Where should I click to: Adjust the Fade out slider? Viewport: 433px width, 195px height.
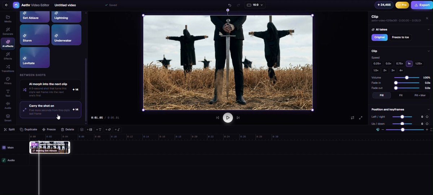407,88
